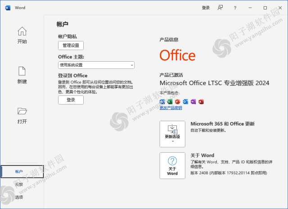The image size is (288, 209).
Task: Click the Word product icon
Action: click(162, 102)
